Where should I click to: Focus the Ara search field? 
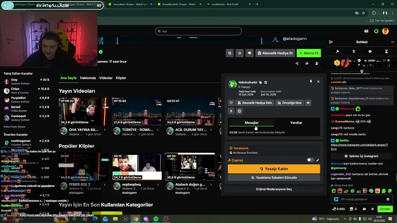click(198, 31)
